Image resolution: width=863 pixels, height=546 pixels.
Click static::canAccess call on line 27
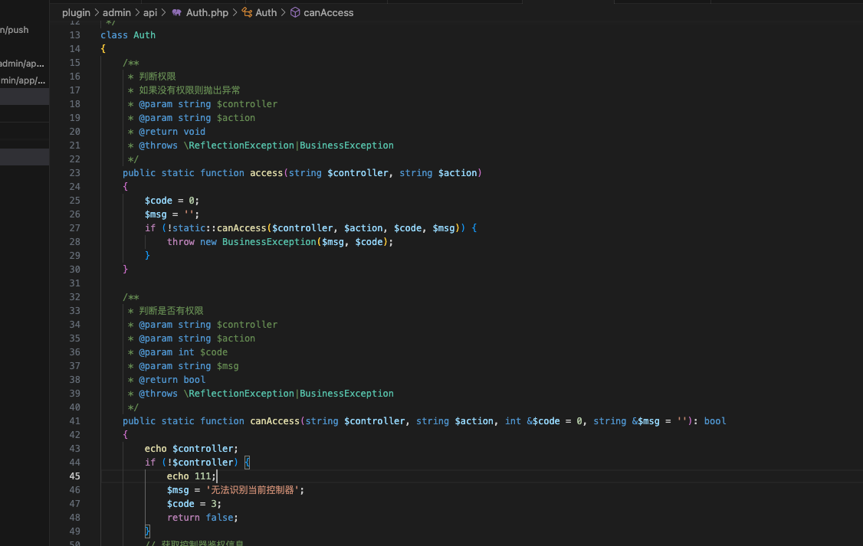(219, 228)
